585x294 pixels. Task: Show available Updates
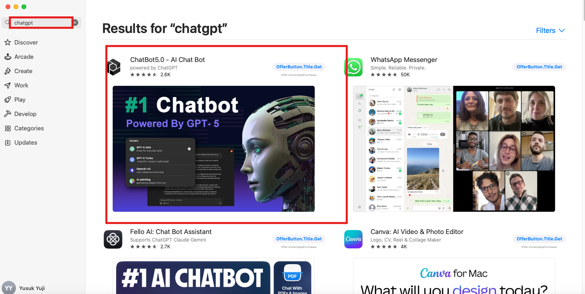click(25, 143)
